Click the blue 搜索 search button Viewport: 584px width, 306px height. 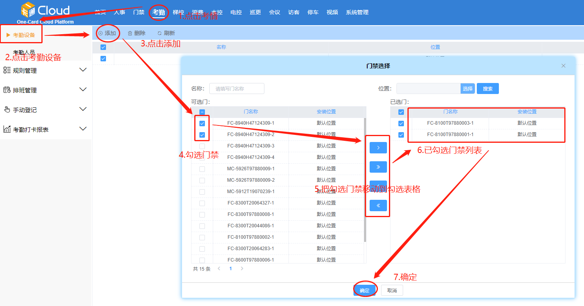(x=487, y=89)
